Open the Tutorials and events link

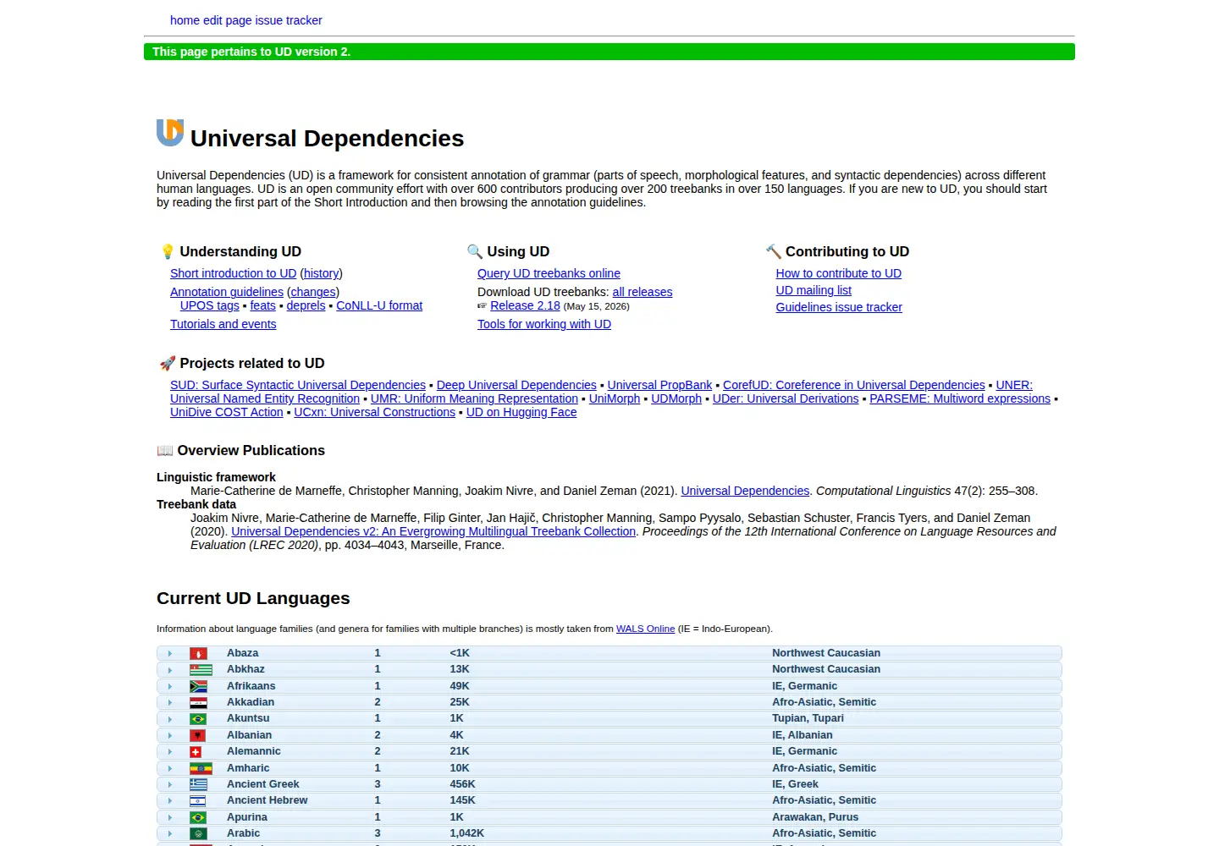[x=223, y=324]
